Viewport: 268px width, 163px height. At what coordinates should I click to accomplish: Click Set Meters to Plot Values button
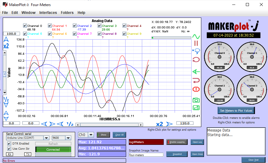click(236, 110)
